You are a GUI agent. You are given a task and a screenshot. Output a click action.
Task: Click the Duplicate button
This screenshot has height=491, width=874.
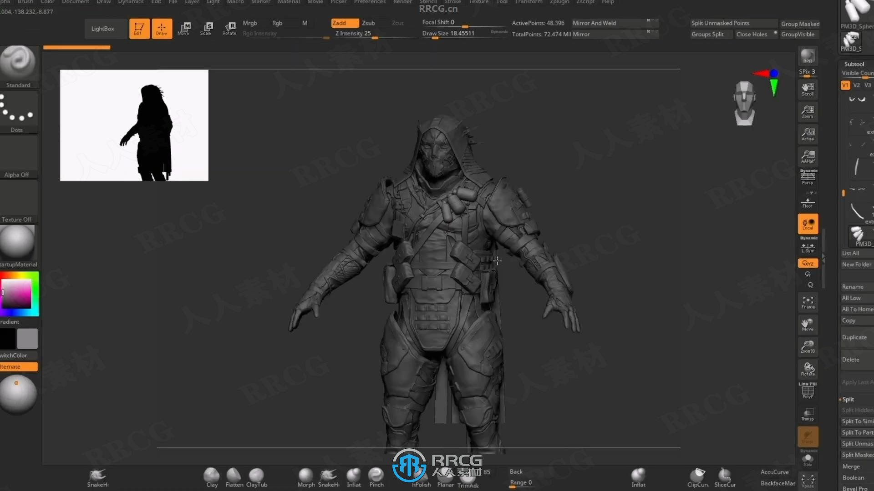click(854, 337)
